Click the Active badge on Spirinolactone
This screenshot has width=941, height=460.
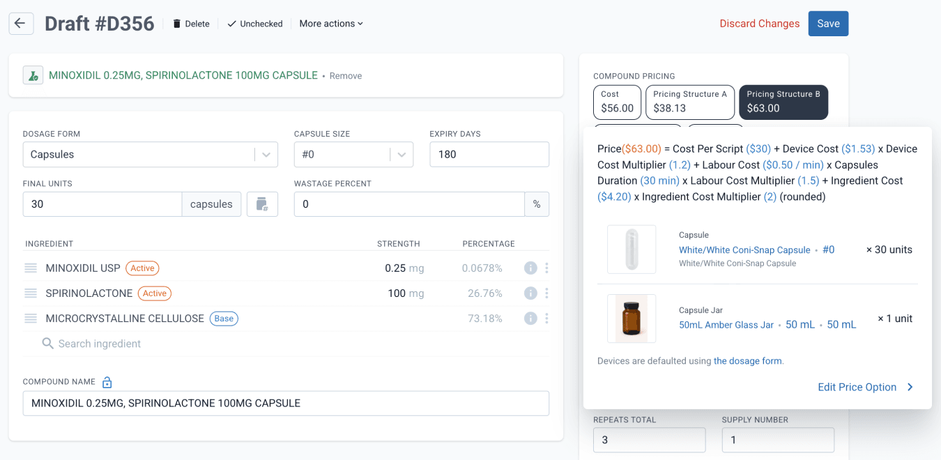[x=155, y=293]
